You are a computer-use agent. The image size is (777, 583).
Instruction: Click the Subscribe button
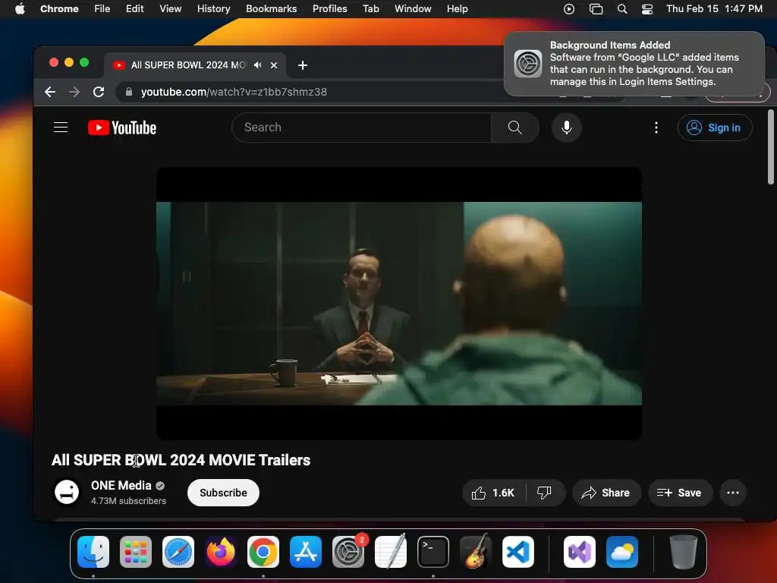point(223,493)
